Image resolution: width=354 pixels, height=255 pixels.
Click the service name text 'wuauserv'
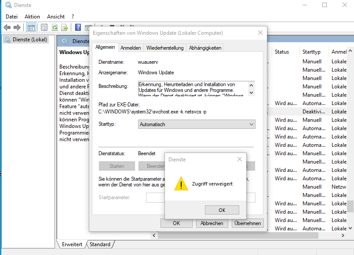(x=148, y=62)
